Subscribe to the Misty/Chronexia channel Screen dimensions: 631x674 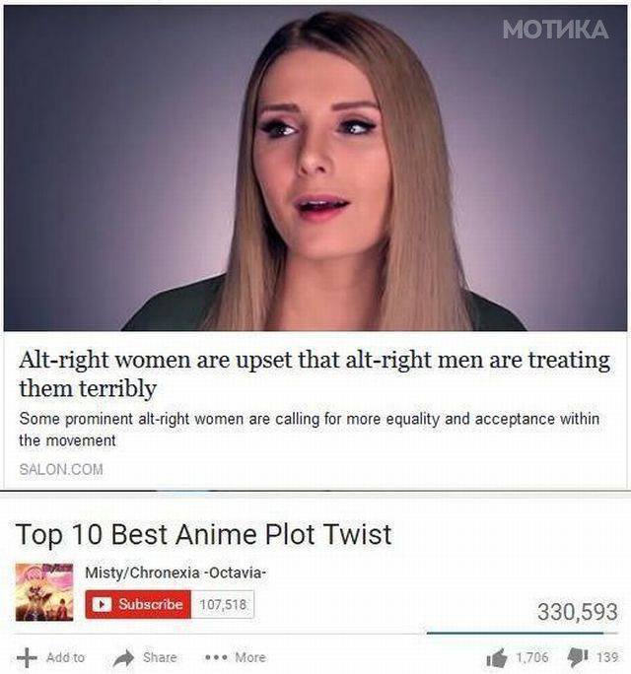[x=138, y=604]
